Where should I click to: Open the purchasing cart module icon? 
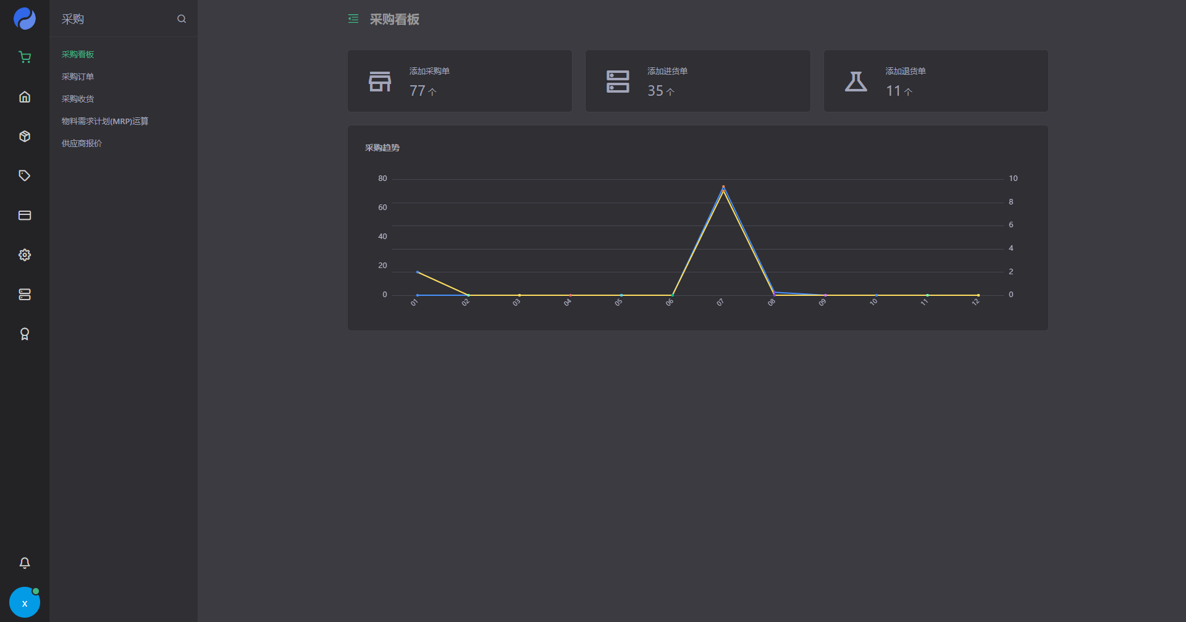(25, 57)
